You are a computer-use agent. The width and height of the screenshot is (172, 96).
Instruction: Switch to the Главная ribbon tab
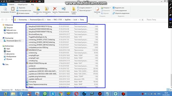click(11, 5)
